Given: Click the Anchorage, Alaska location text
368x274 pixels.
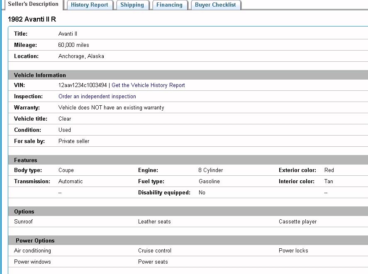Looking at the screenshot, I should pyautogui.click(x=81, y=56).
